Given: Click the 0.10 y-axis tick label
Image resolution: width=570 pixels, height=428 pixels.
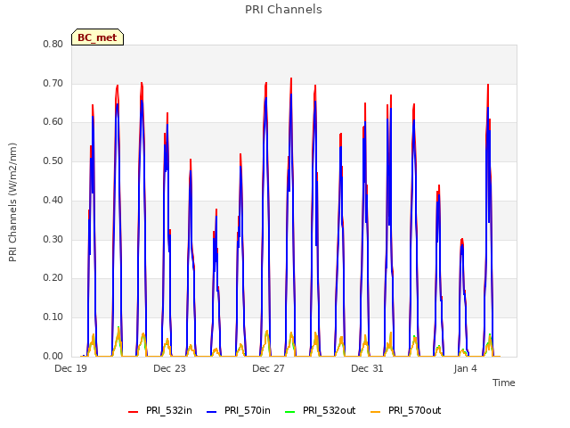Looking at the screenshot, I should [53, 317].
